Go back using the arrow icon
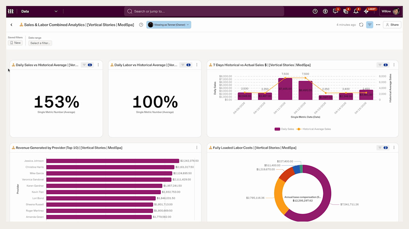Viewport: 409px width, 229px height. [x=12, y=25]
